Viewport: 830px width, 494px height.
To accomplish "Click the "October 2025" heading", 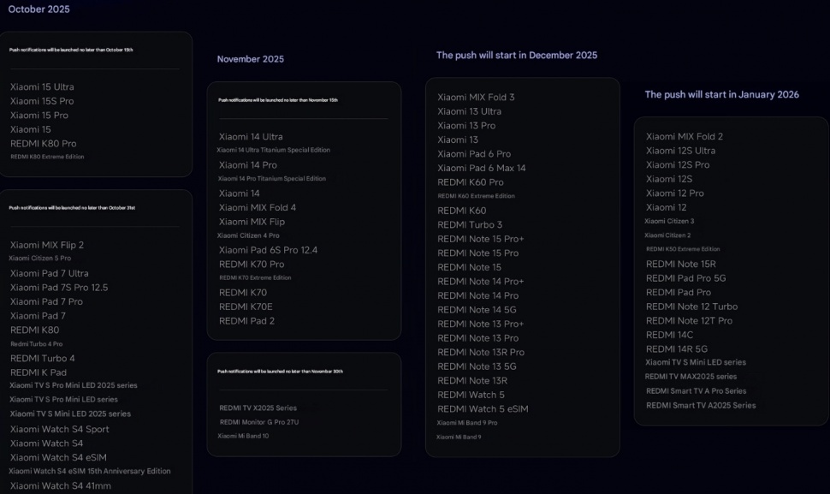I will tap(39, 9).
